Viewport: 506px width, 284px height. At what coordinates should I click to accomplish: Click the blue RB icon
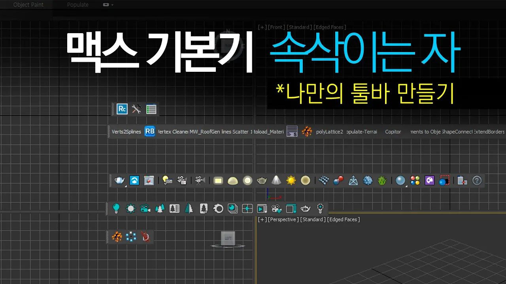pos(150,131)
